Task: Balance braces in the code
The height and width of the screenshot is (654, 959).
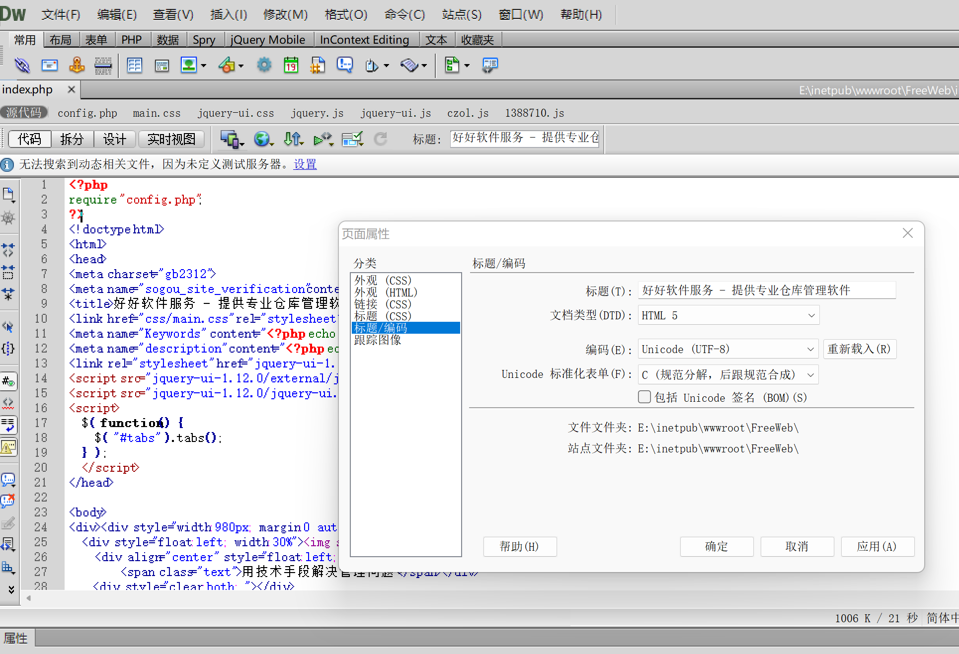Action: coord(8,349)
